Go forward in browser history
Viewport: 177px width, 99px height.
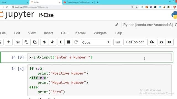coord(3,7)
